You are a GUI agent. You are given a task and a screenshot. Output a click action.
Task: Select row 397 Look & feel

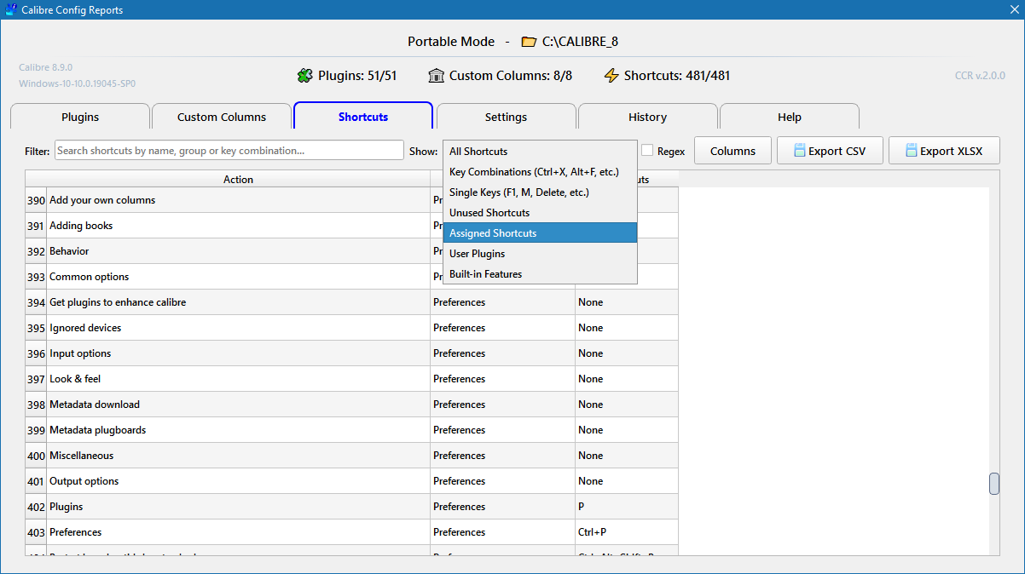pyautogui.click(x=238, y=379)
